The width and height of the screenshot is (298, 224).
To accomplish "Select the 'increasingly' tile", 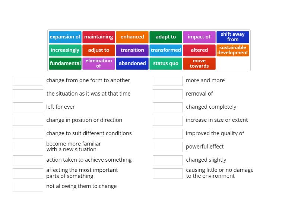I will [x=65, y=50].
